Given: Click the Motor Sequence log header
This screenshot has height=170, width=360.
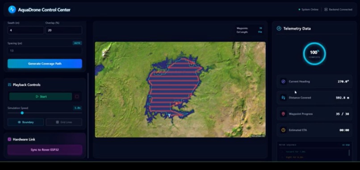Looking at the screenshot, I should (288, 145).
